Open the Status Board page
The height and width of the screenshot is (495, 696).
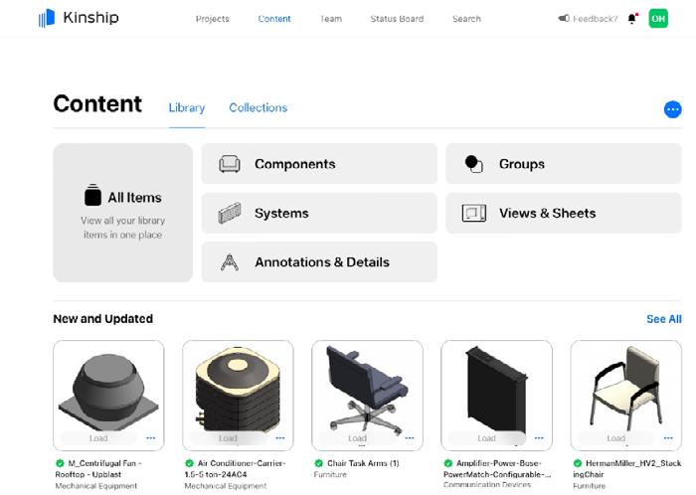click(397, 19)
